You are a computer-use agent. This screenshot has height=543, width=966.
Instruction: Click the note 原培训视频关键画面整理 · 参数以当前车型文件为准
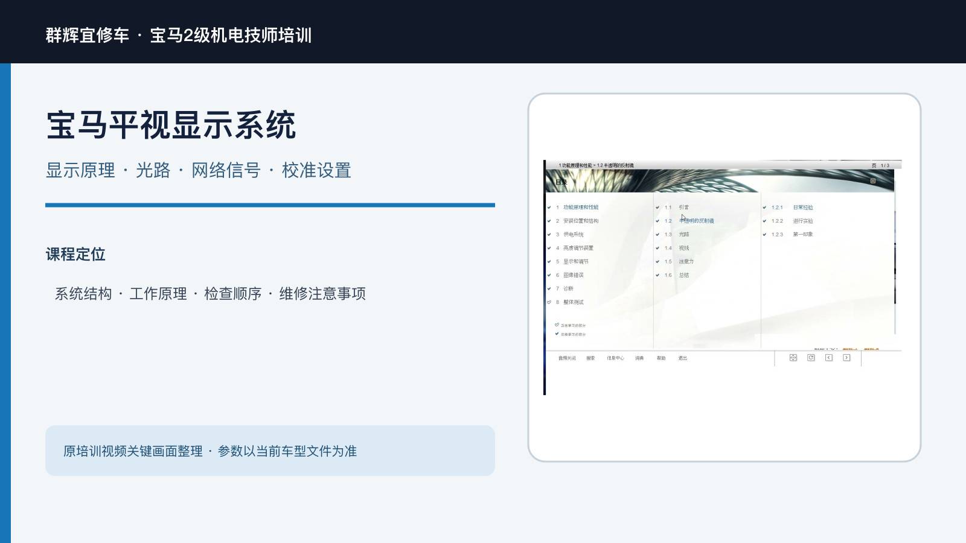210,451
